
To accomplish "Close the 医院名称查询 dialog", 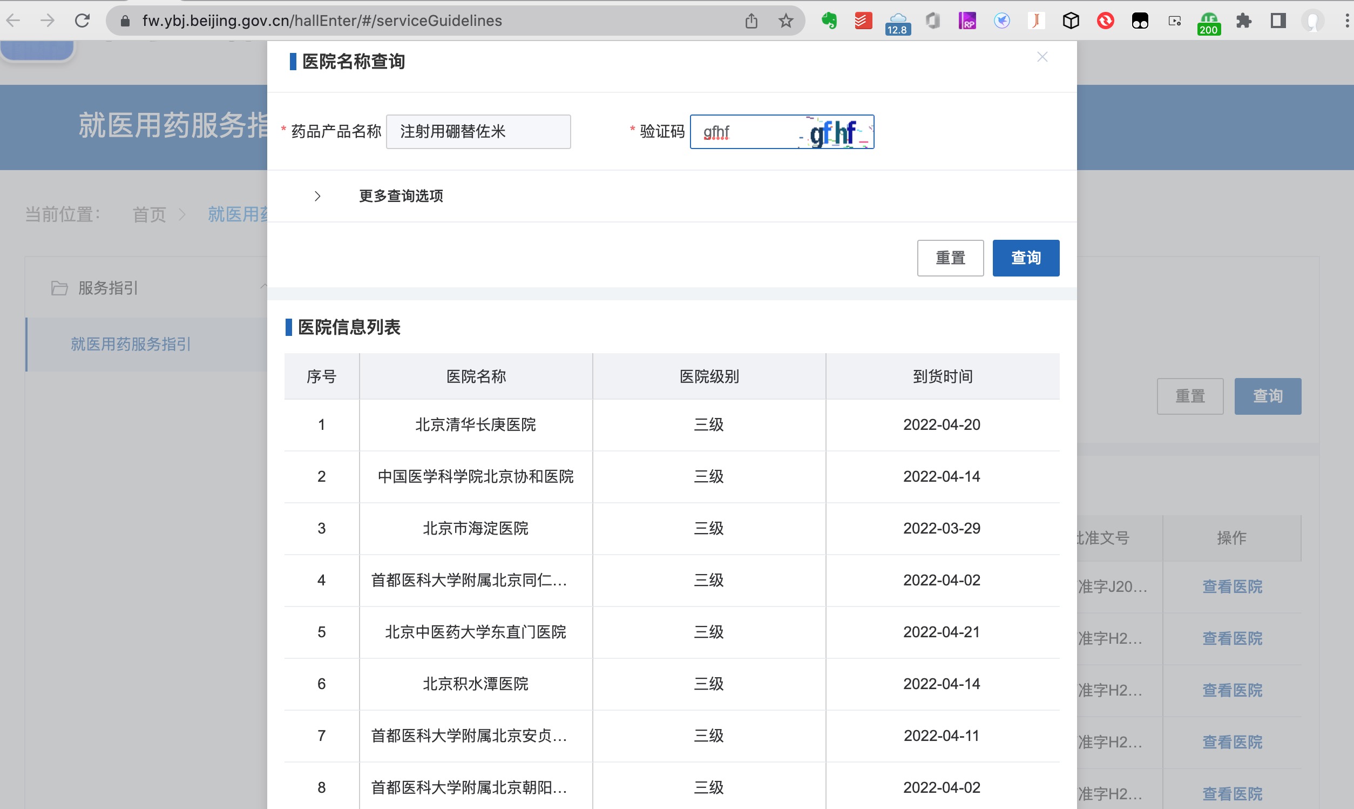I will 1042,57.
